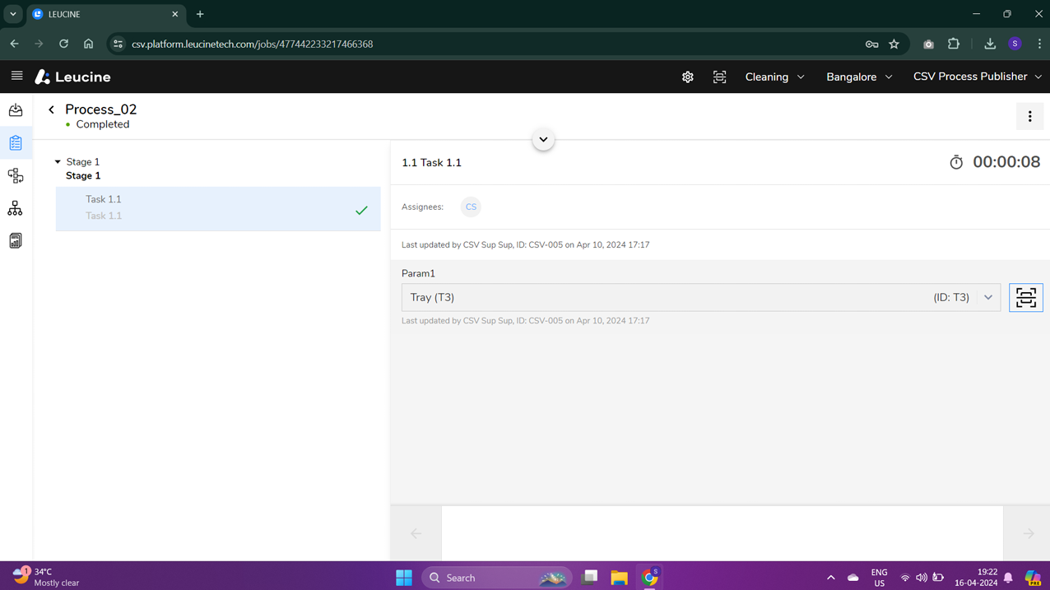Click the QR scanner icon in the top bar
The height and width of the screenshot is (590, 1050).
(719, 77)
